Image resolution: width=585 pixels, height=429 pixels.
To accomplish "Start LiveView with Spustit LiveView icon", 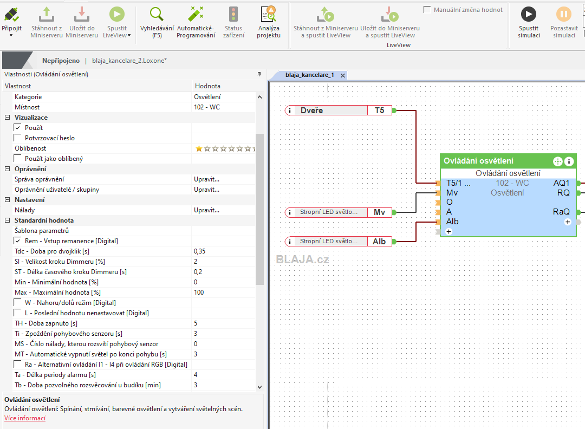I will pyautogui.click(x=117, y=15).
